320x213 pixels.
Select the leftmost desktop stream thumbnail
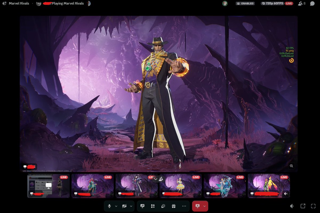(48, 186)
